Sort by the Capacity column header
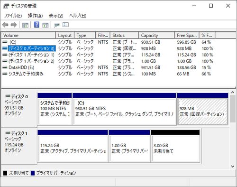 point(156,35)
